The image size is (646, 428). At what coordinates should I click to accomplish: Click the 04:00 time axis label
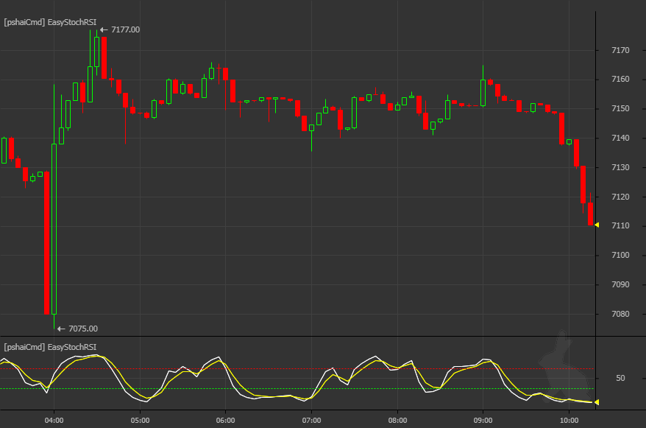click(x=54, y=421)
